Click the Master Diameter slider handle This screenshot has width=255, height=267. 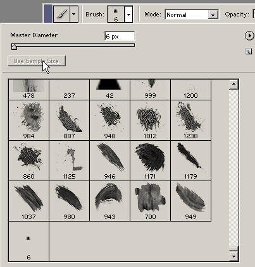point(14,47)
